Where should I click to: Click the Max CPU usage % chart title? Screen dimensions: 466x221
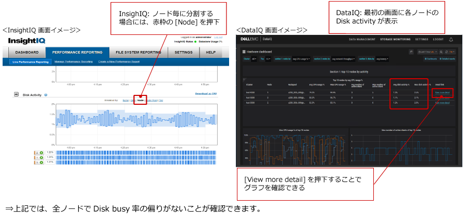pyautogui.click(x=295, y=130)
